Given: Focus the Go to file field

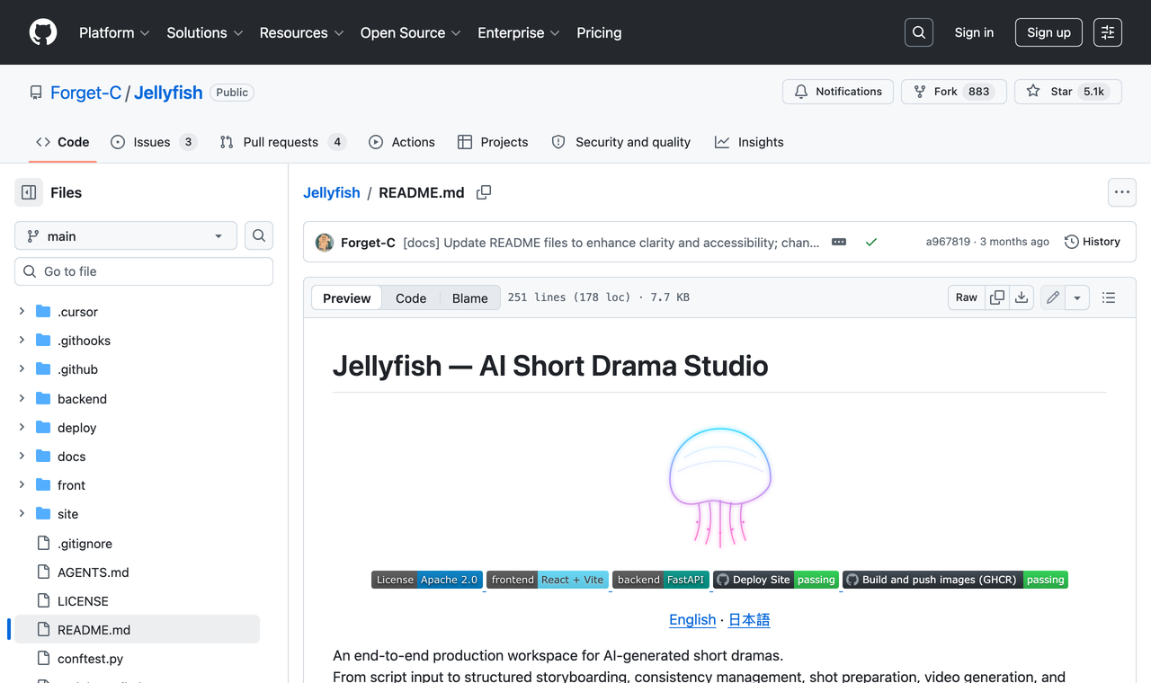Looking at the screenshot, I should coord(144,271).
